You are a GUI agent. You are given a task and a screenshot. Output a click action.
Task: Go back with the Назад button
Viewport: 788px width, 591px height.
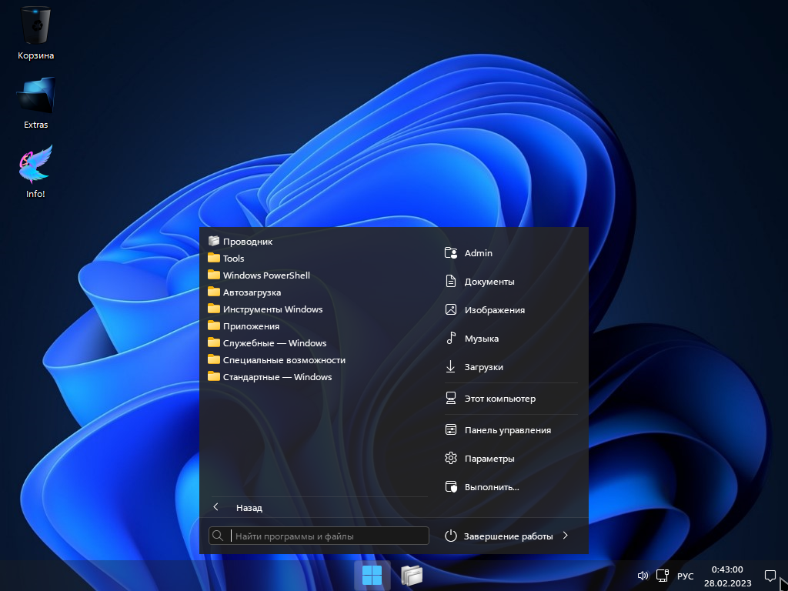237,508
